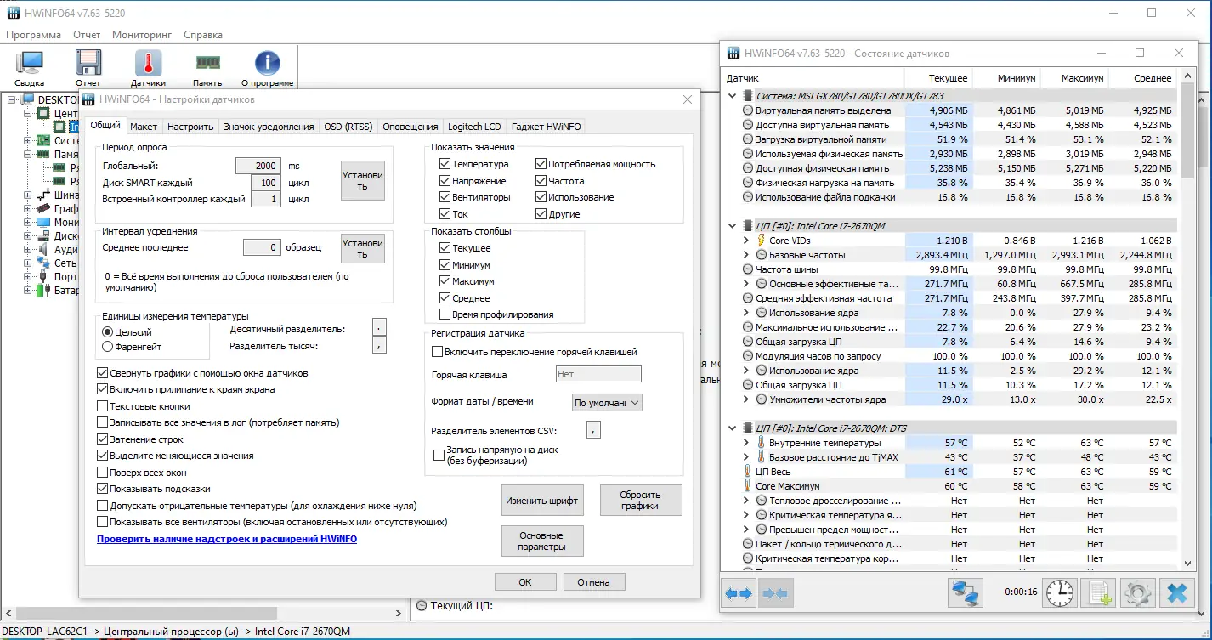Open Проверить наличие надстроек link
The height and width of the screenshot is (640, 1212).
click(227, 539)
